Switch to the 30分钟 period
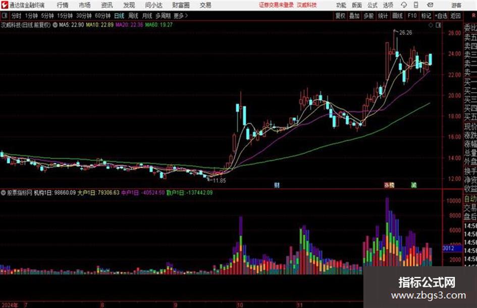Screen dimensions: 477x308 pos(84,16)
